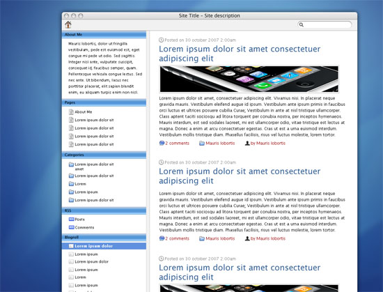
Task: Open the "Lorem" category link
Action: pos(80,184)
